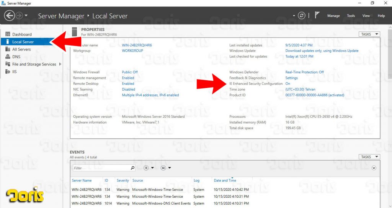Select Dashboard in the sidebar

(x=22, y=34)
